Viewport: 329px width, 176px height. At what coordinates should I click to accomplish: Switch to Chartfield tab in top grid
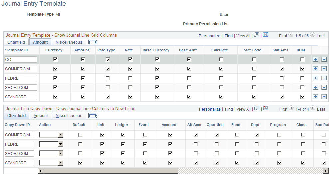[x=16, y=42]
